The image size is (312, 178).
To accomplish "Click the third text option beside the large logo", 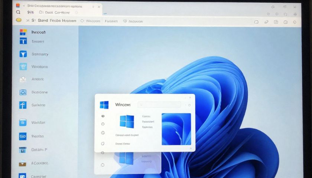I will tap(147, 127).
